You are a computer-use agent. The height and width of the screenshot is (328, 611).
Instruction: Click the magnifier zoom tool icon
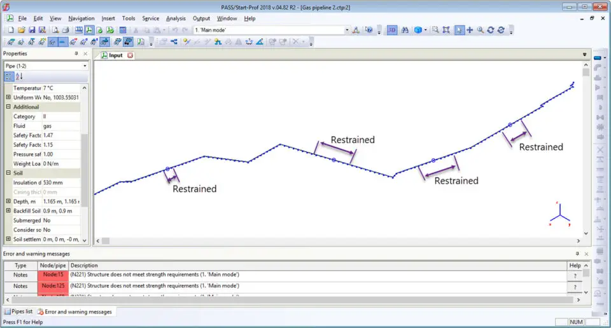pos(481,30)
